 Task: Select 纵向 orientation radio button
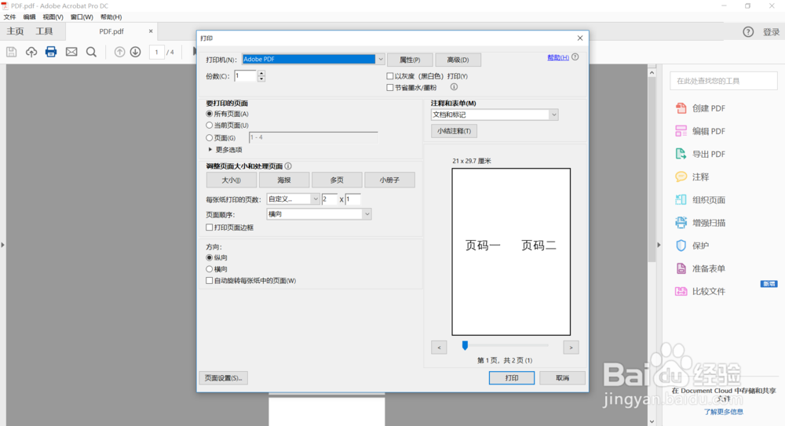coord(210,257)
